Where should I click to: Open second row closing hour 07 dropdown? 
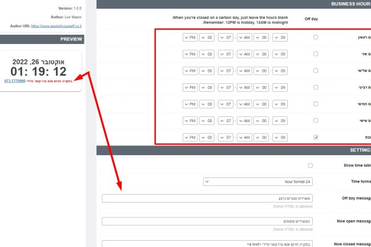click(225, 54)
